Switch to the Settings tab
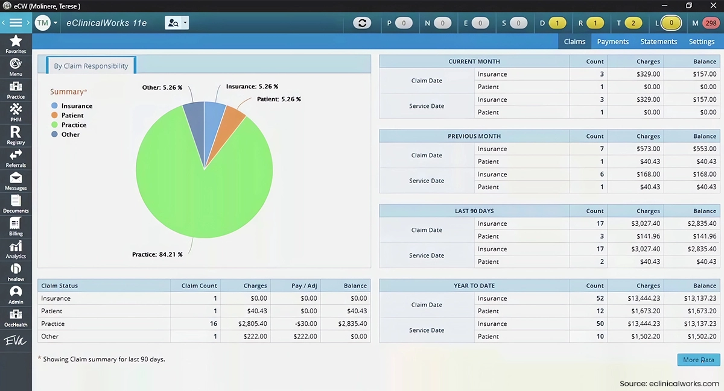This screenshot has width=724, height=391. pos(702,42)
